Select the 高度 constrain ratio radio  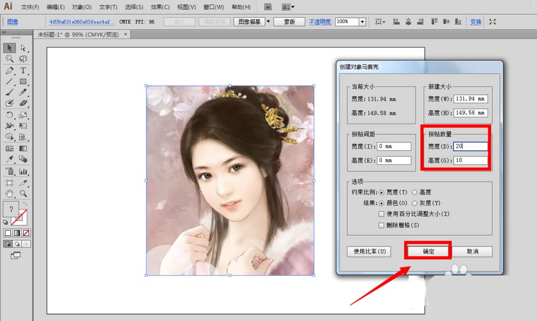[x=415, y=192]
